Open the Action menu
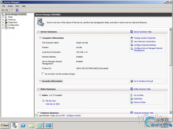Viewport: 173px width, 129px height. (x=10, y=6)
